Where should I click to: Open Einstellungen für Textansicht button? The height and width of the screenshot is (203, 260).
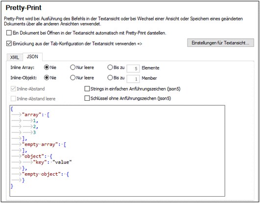220,43
